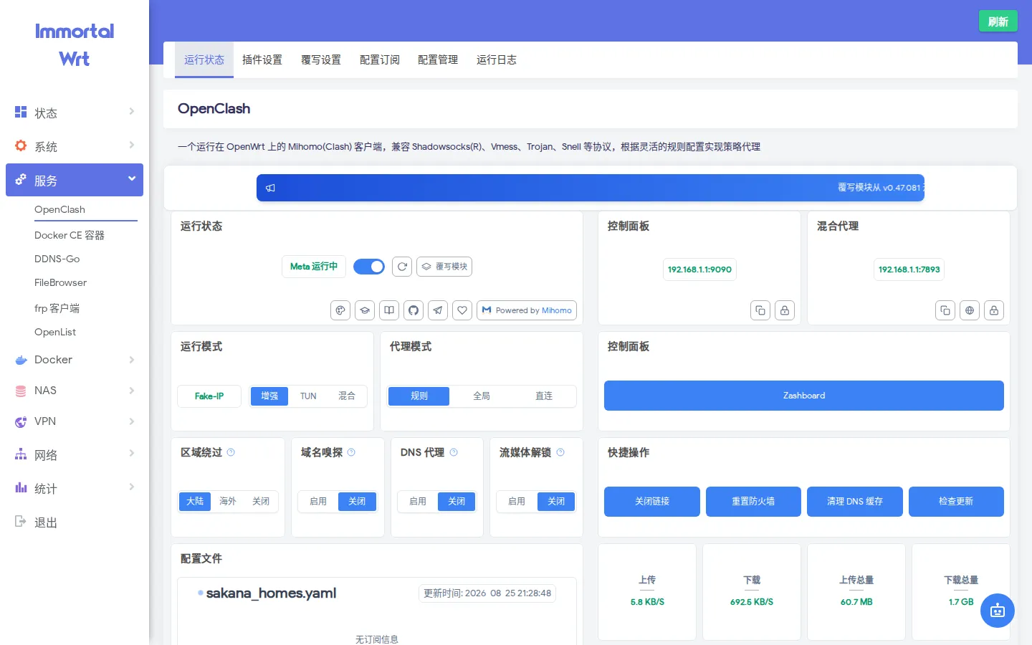Toggle the Meta running switch off
1032x645 pixels.
(369, 267)
